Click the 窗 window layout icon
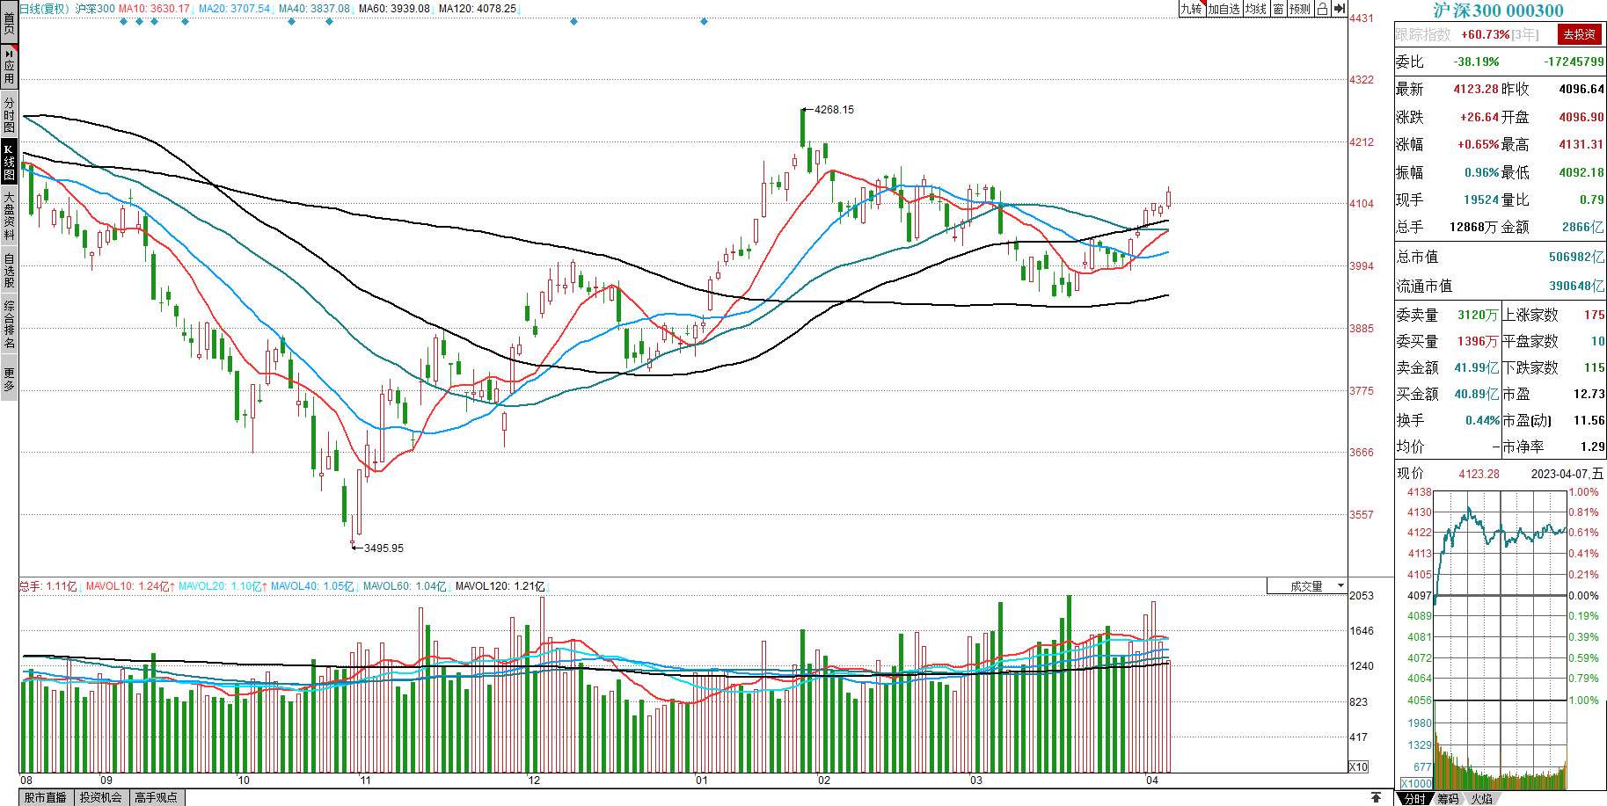This screenshot has width=1607, height=806. [x=1278, y=9]
